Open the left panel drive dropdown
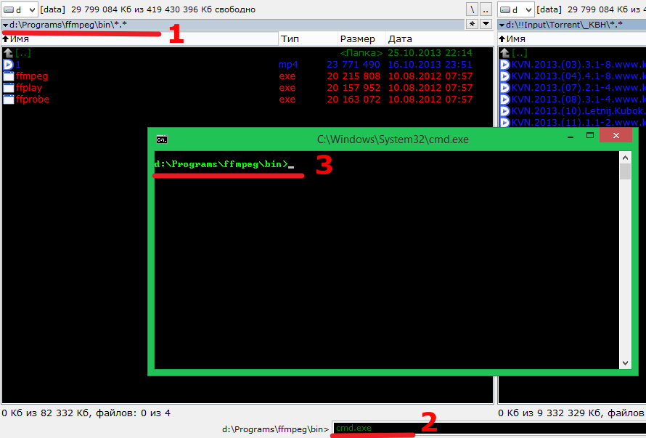 point(20,9)
